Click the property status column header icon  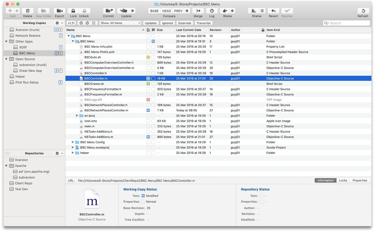[153, 30]
